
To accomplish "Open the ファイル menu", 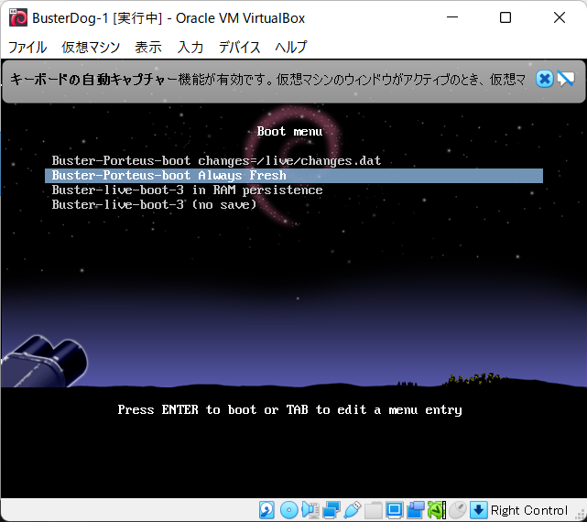I will point(27,48).
